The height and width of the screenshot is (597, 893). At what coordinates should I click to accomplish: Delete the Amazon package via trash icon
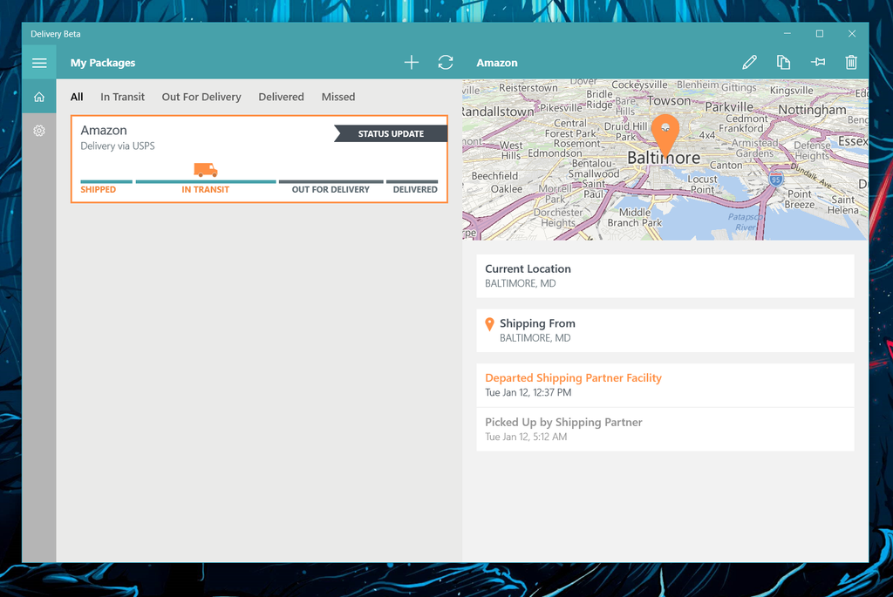(x=851, y=62)
